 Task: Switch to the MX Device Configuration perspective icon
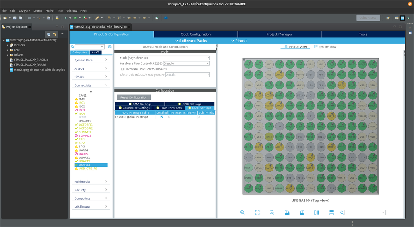pos(402,18)
